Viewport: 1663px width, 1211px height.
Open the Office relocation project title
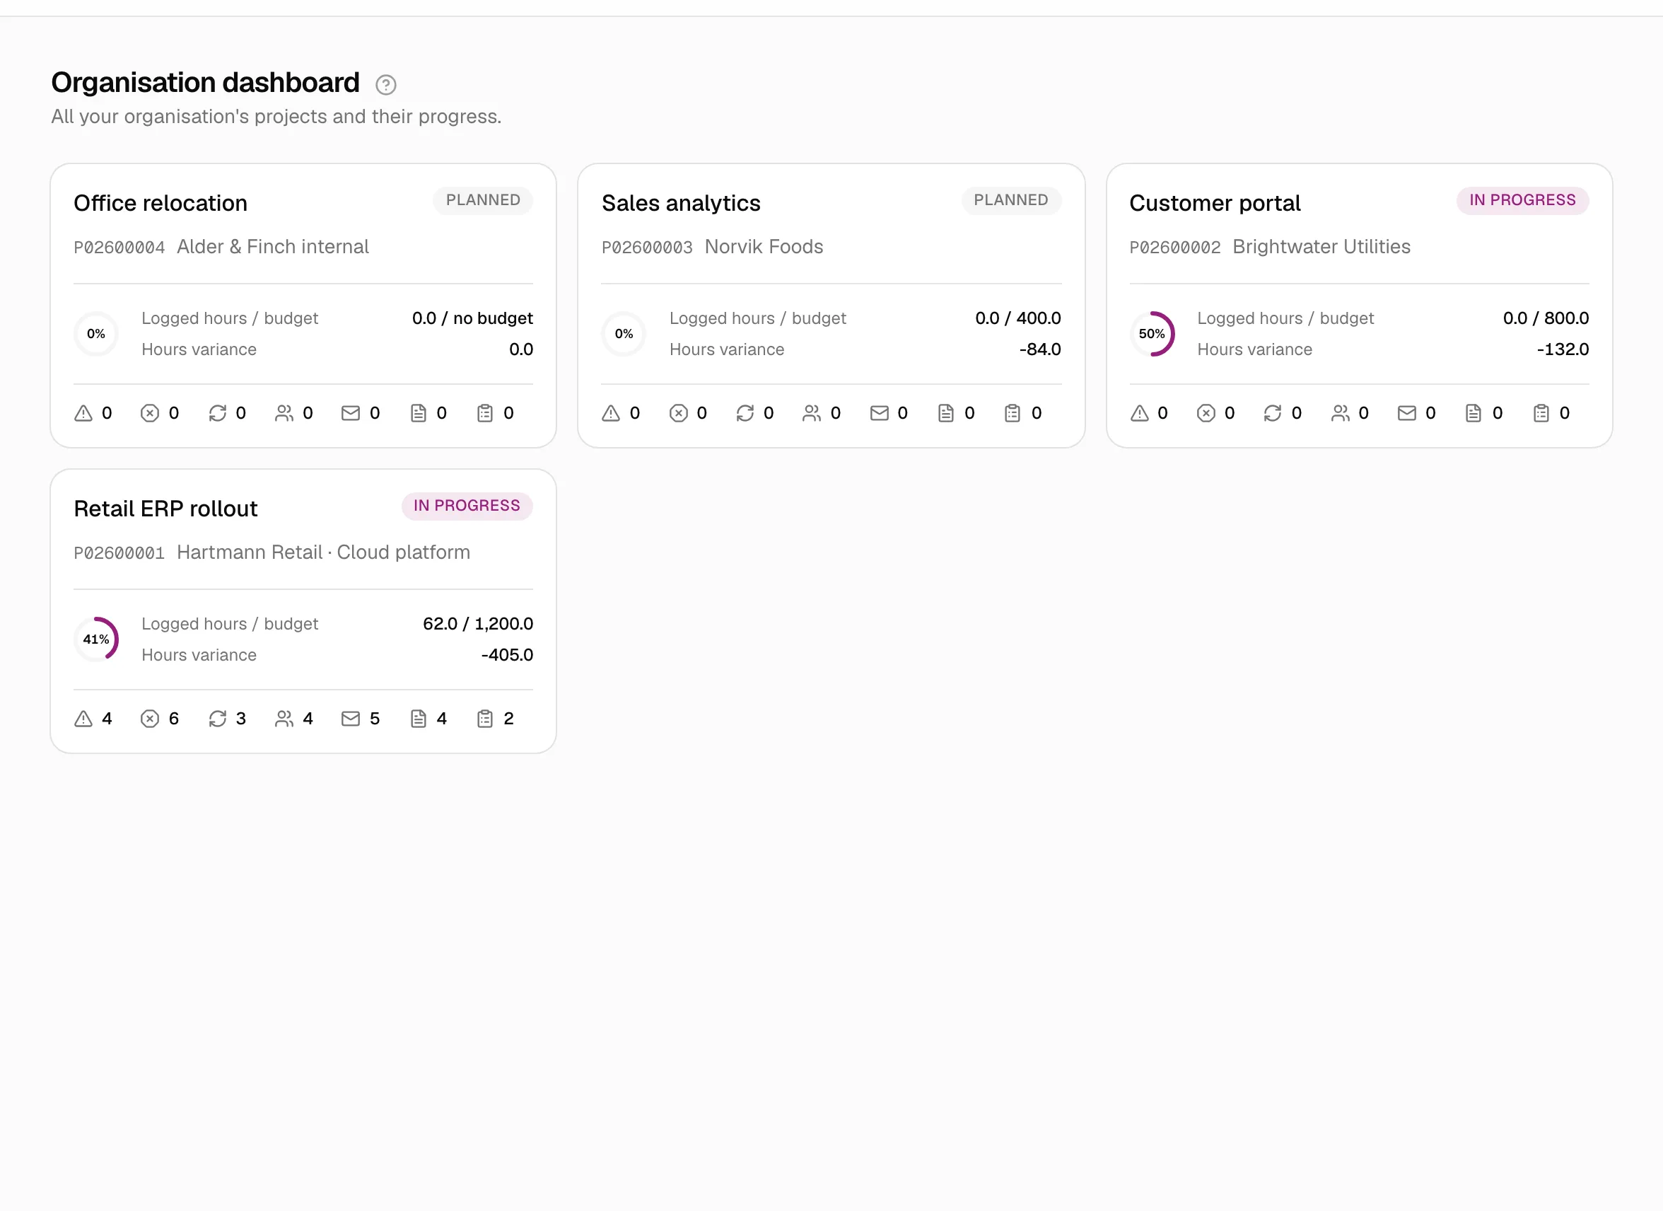click(x=161, y=203)
